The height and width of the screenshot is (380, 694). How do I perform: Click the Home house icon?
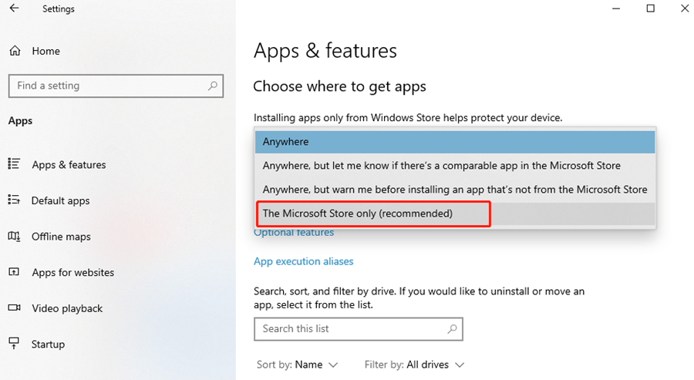tap(15, 51)
